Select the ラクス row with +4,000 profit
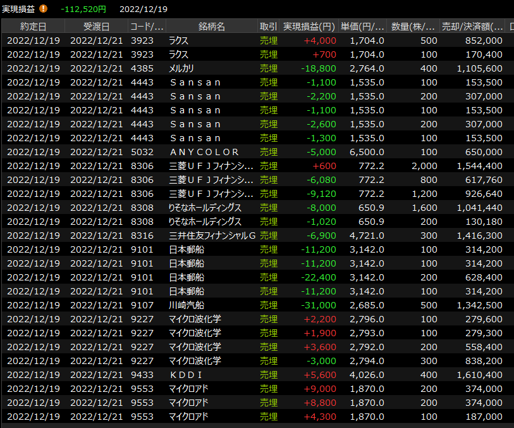 211,41
